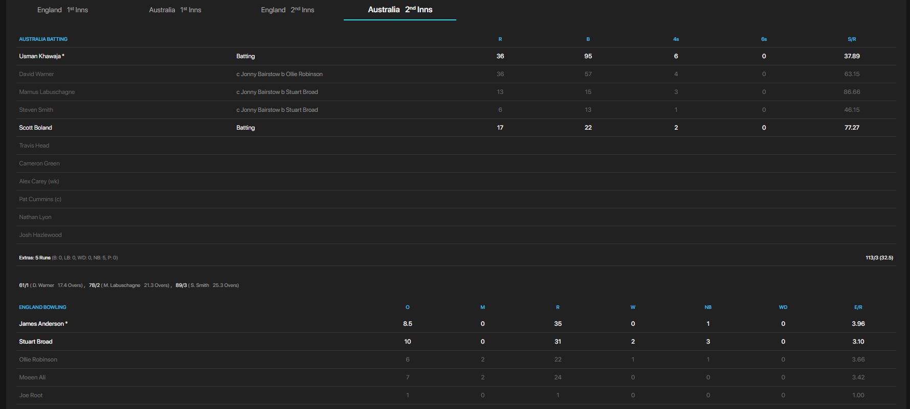
Task: Click batting B column header
Action: [588, 39]
